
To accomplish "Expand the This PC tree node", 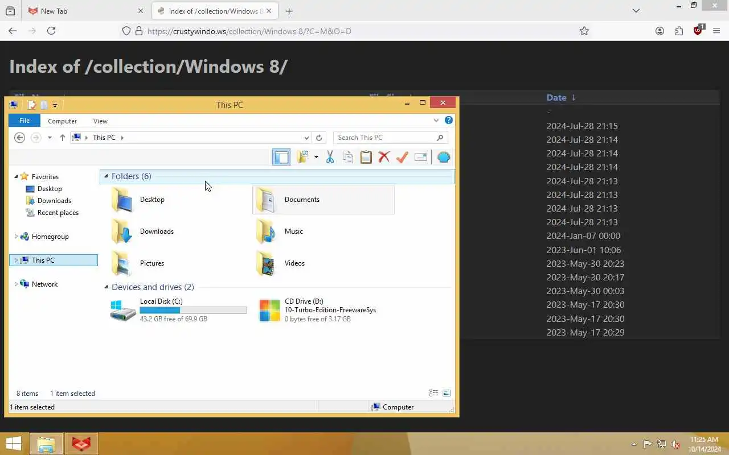I will 16,260.
